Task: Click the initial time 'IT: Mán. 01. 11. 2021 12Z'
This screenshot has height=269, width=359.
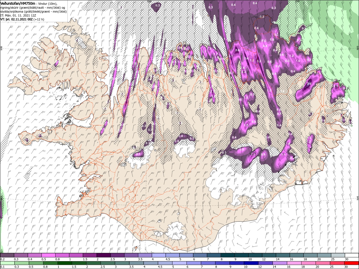Action: (19, 15)
